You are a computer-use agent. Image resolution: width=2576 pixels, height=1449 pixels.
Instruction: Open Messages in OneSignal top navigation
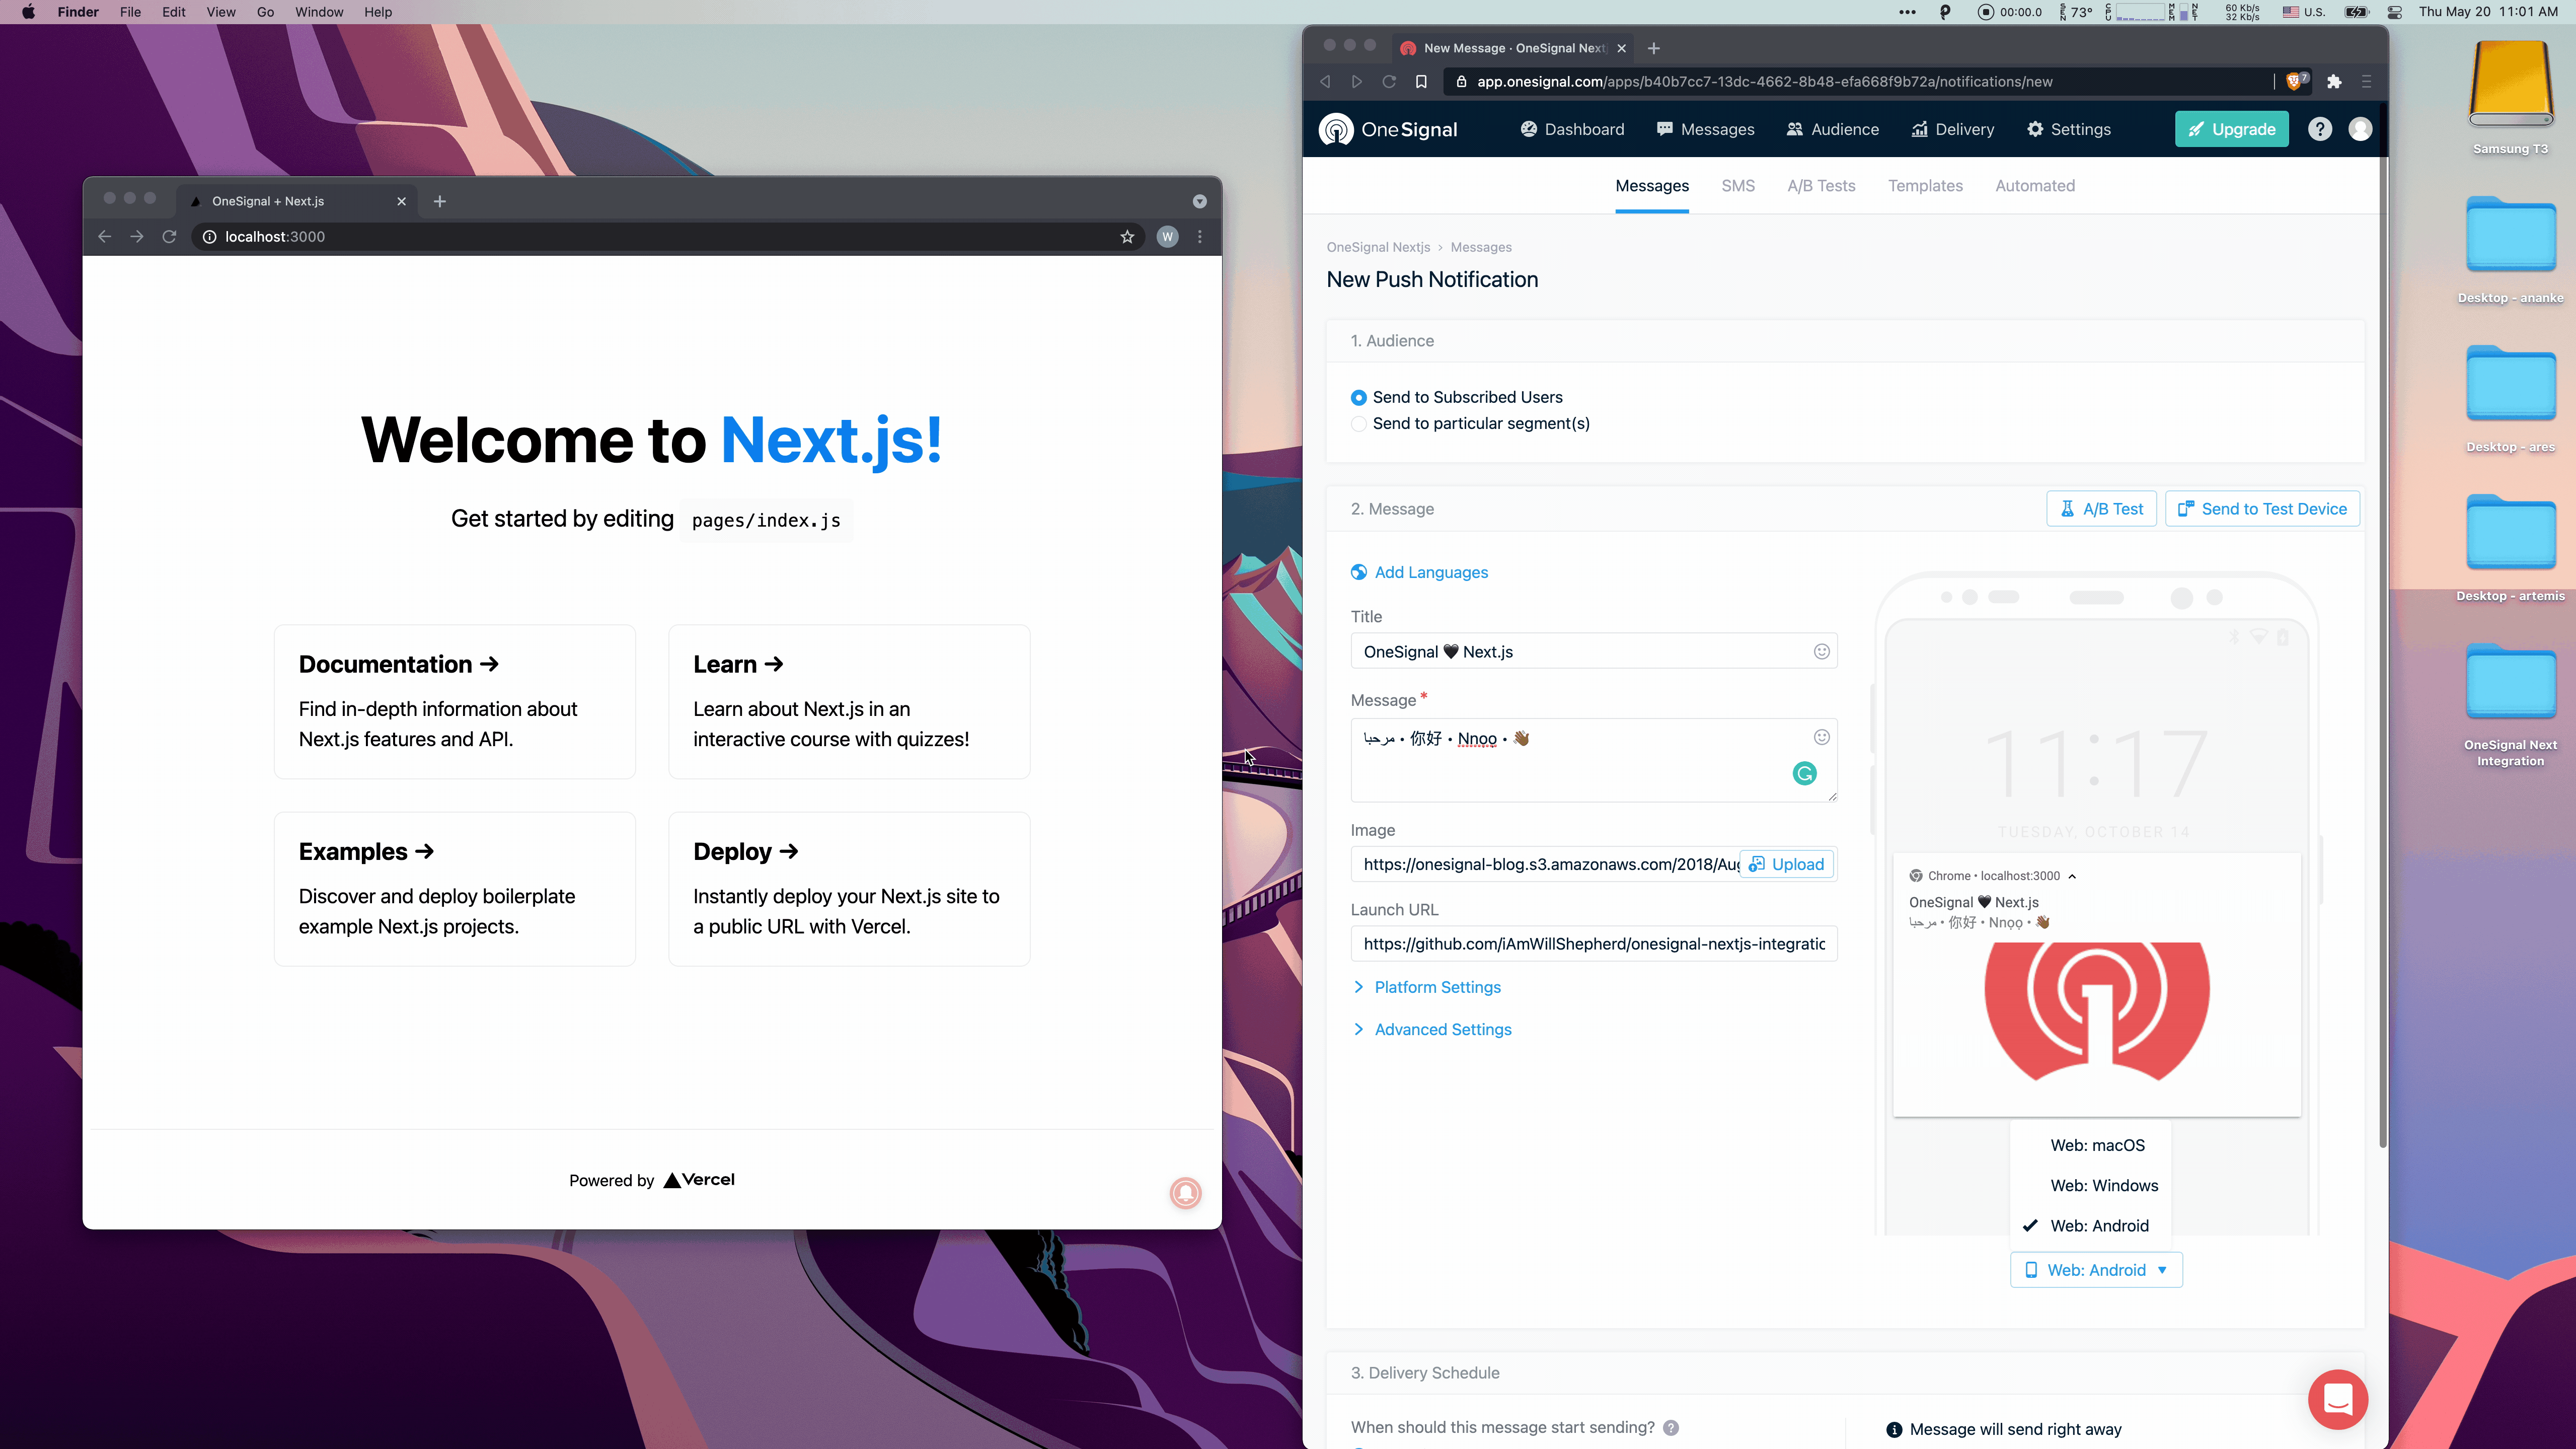click(x=1705, y=129)
